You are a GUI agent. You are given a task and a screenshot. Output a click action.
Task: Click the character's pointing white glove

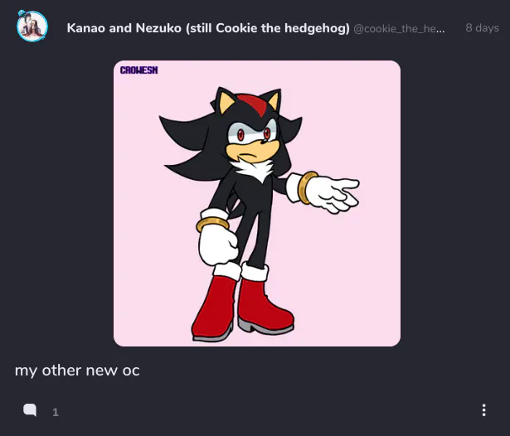point(332,194)
